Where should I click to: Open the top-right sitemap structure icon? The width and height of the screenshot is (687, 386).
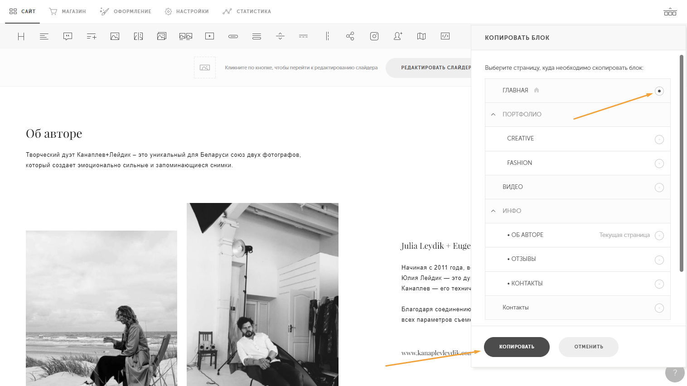click(670, 12)
